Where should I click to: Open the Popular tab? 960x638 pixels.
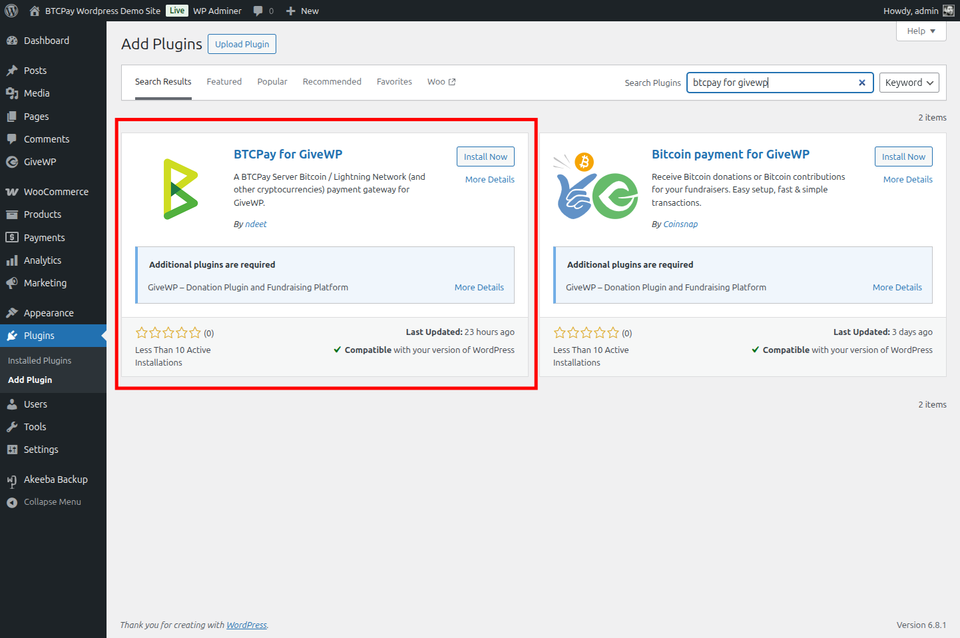click(x=272, y=81)
